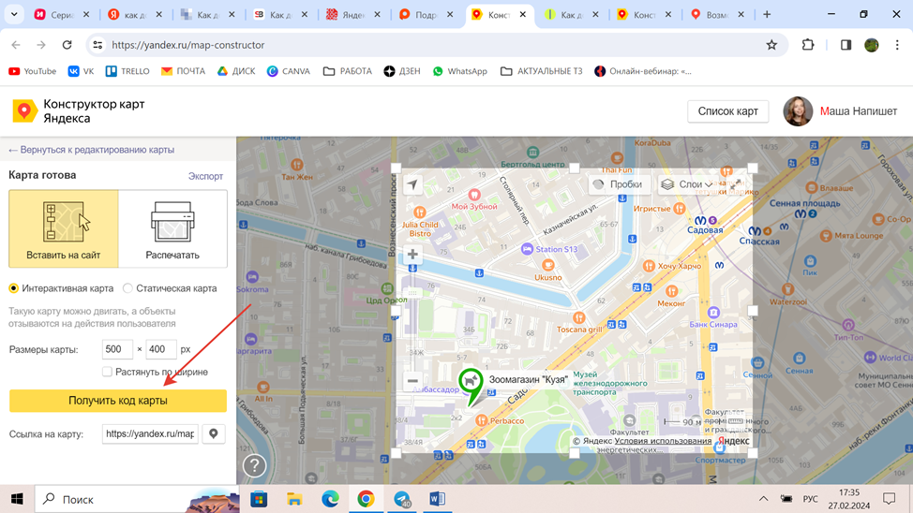Image resolution: width=913 pixels, height=513 pixels.
Task: Open the ДИСК bookmark
Action: pyautogui.click(x=236, y=71)
